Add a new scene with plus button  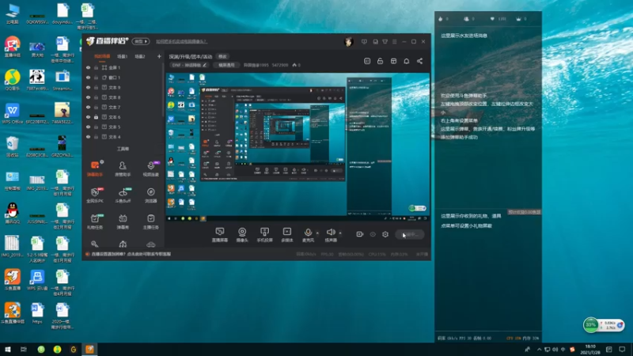(159, 56)
